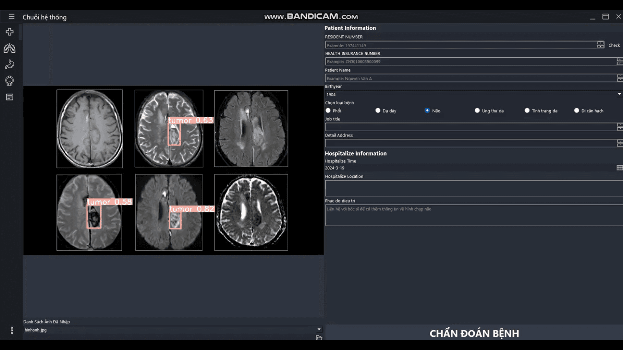This screenshot has width=623, height=350.
Task: Open the stomach diagnosis icon
Action: click(10, 64)
